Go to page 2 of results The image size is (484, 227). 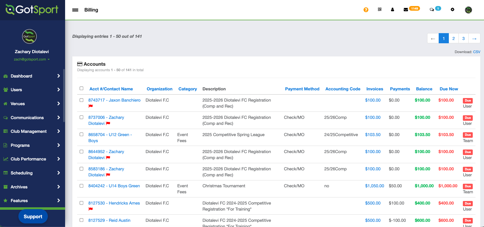(454, 38)
